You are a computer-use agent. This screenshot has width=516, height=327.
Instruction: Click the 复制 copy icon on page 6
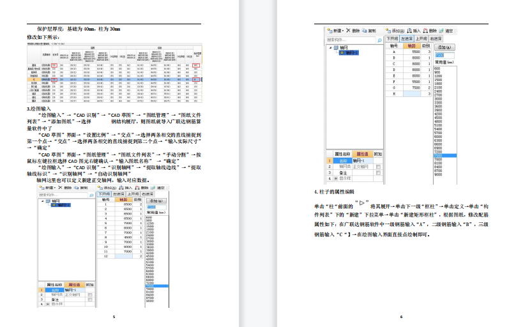pos(364,31)
